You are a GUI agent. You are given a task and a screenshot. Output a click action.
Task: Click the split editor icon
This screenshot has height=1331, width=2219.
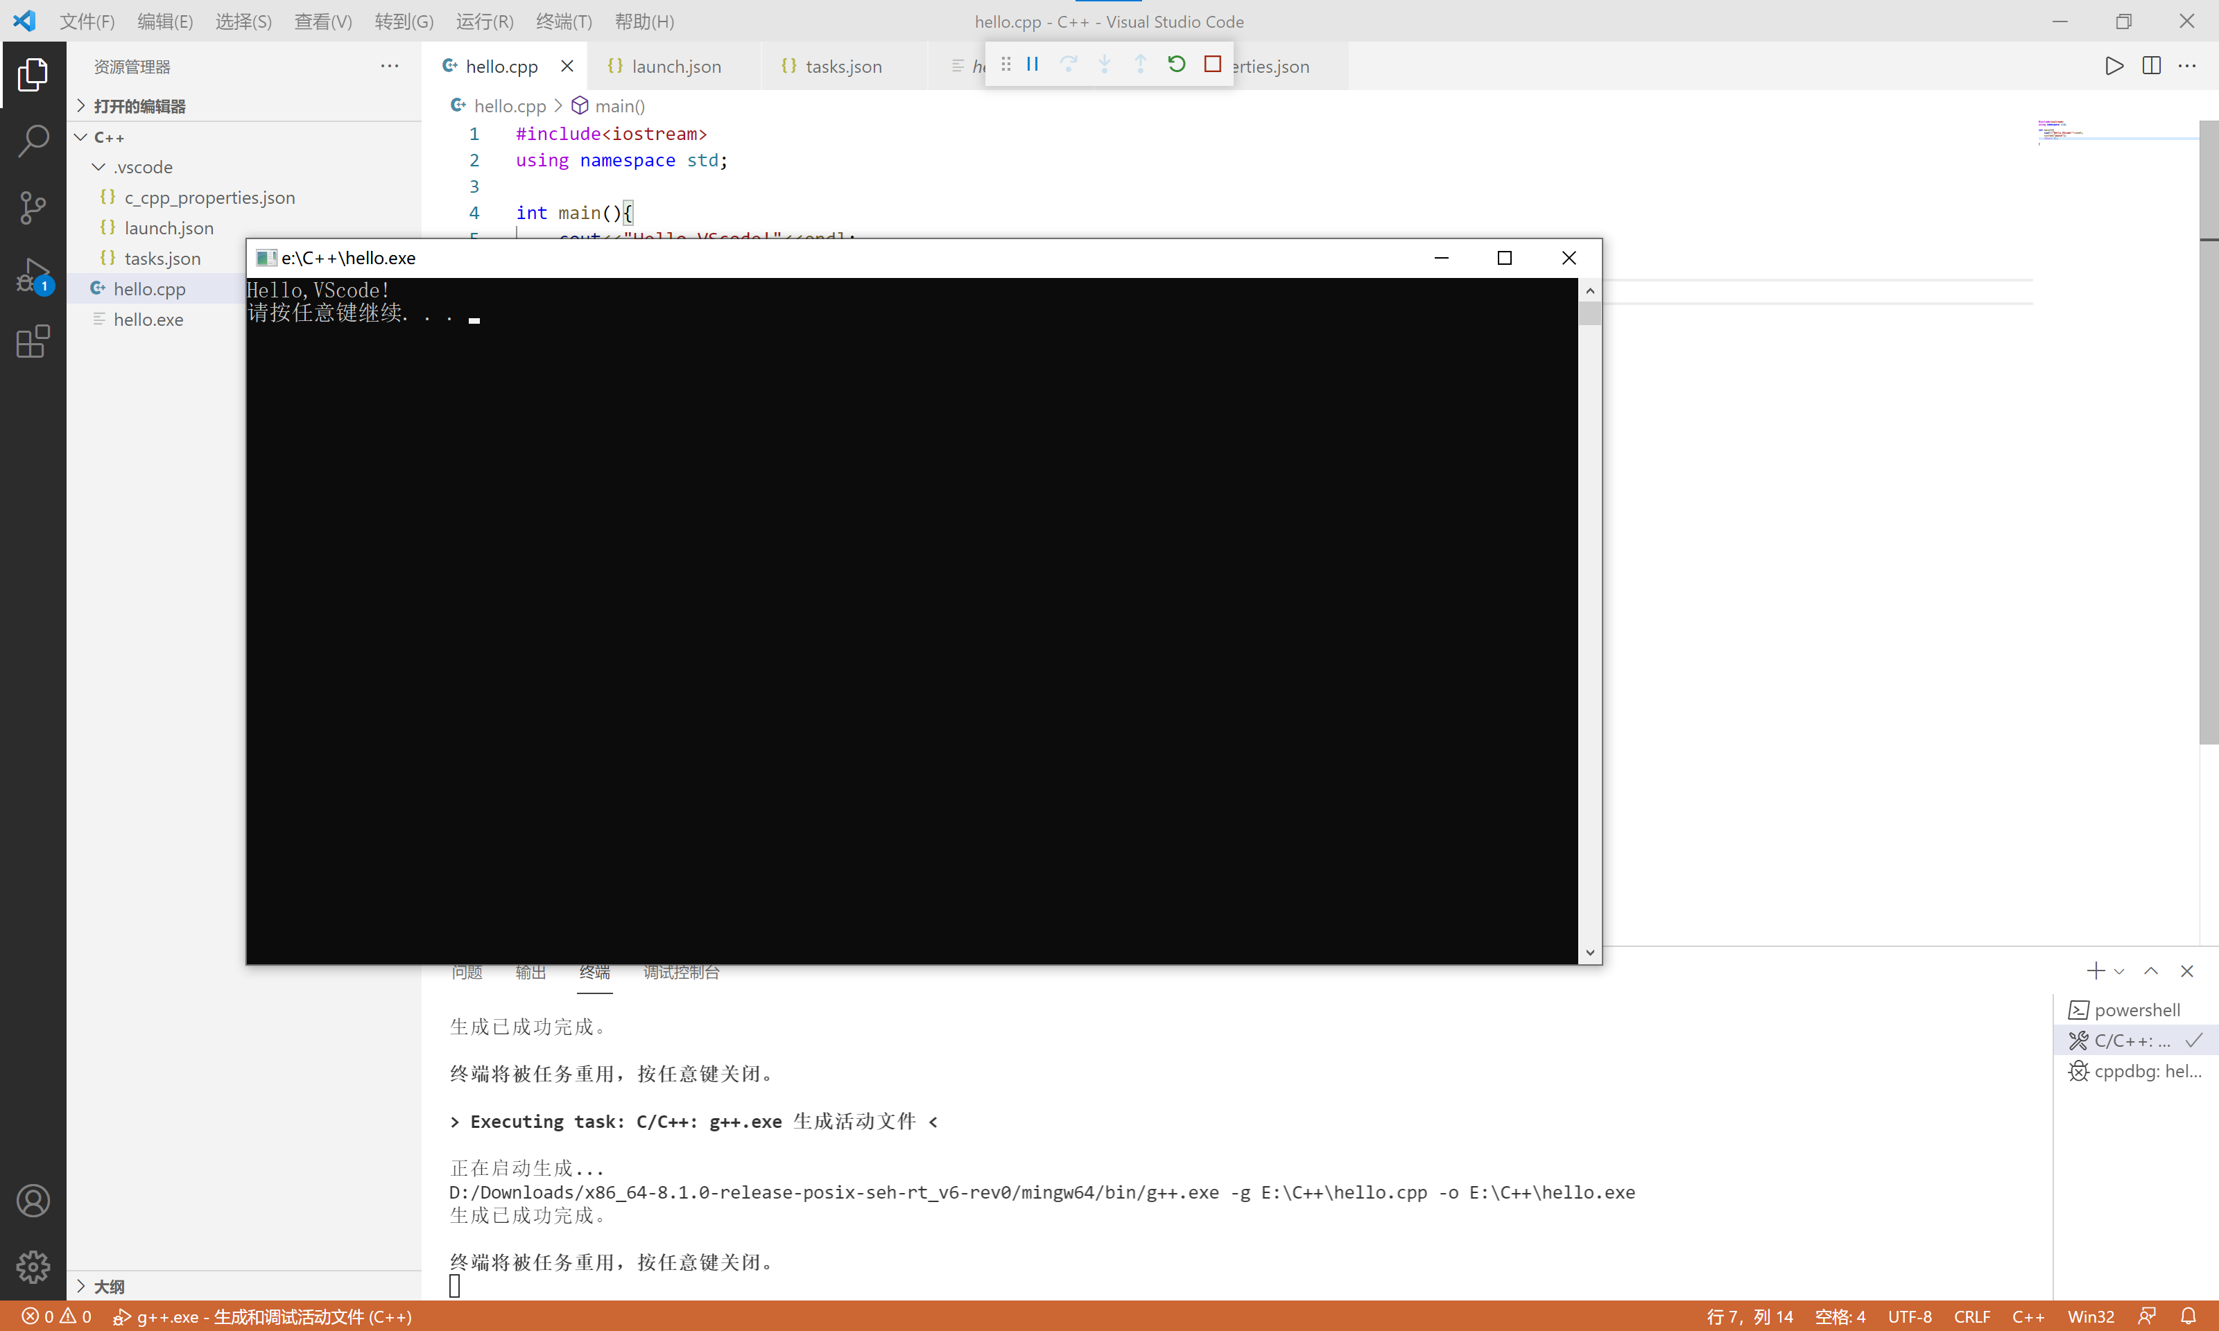pos(2151,65)
